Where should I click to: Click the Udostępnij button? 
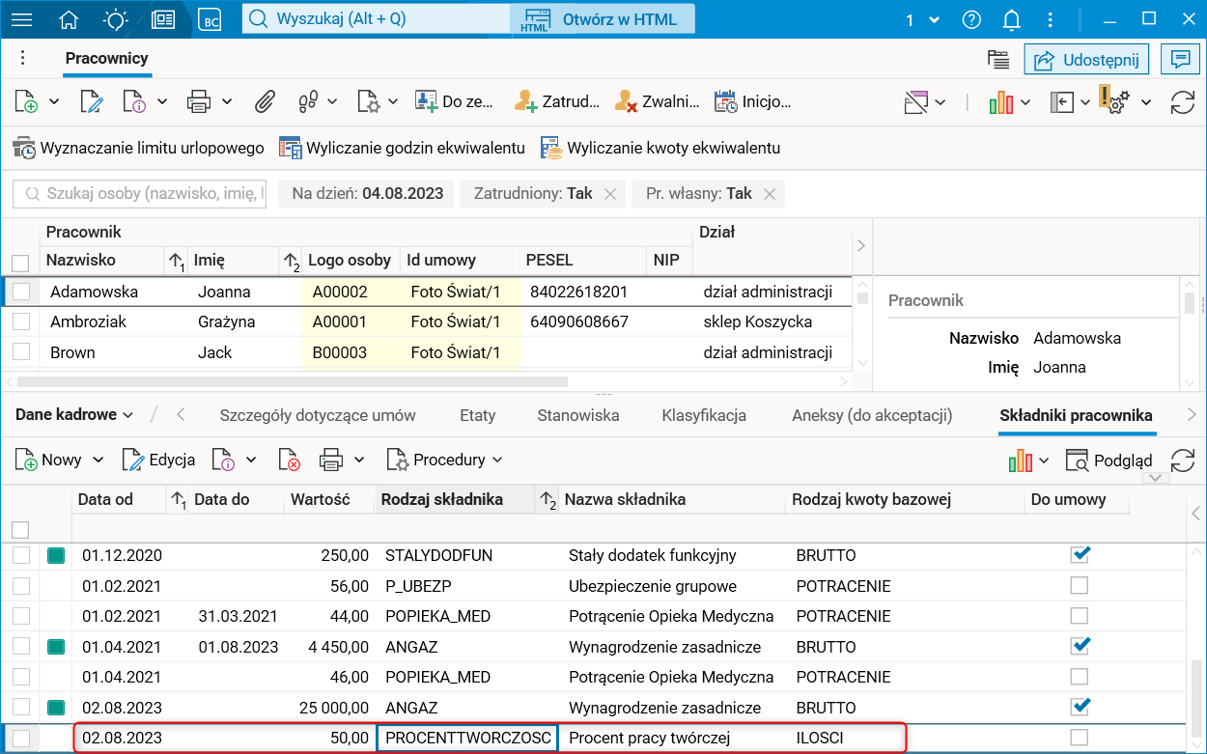point(1087,60)
